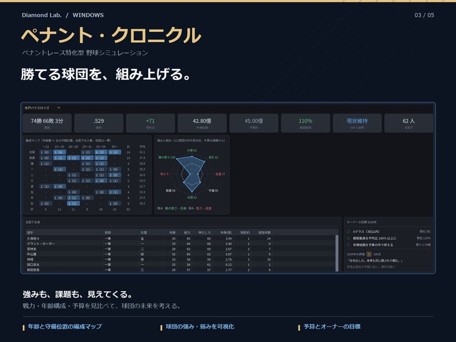Click the 打撃 82 radar label
Screen dimensions: 456x342
(x=192, y=150)
